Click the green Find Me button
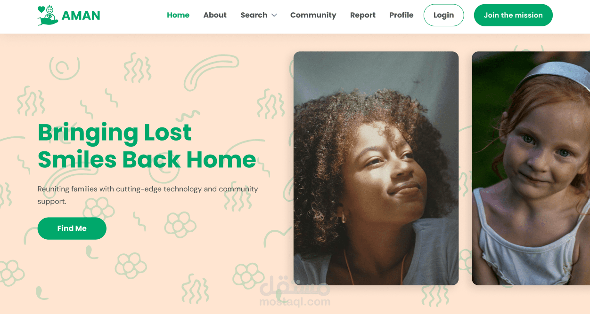The width and height of the screenshot is (590, 314). tap(72, 228)
